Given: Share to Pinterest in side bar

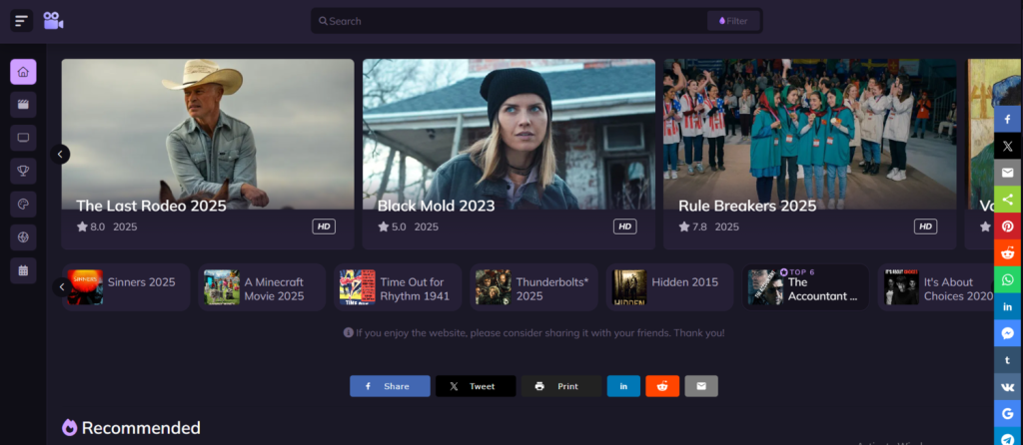Looking at the screenshot, I should click(x=1008, y=226).
